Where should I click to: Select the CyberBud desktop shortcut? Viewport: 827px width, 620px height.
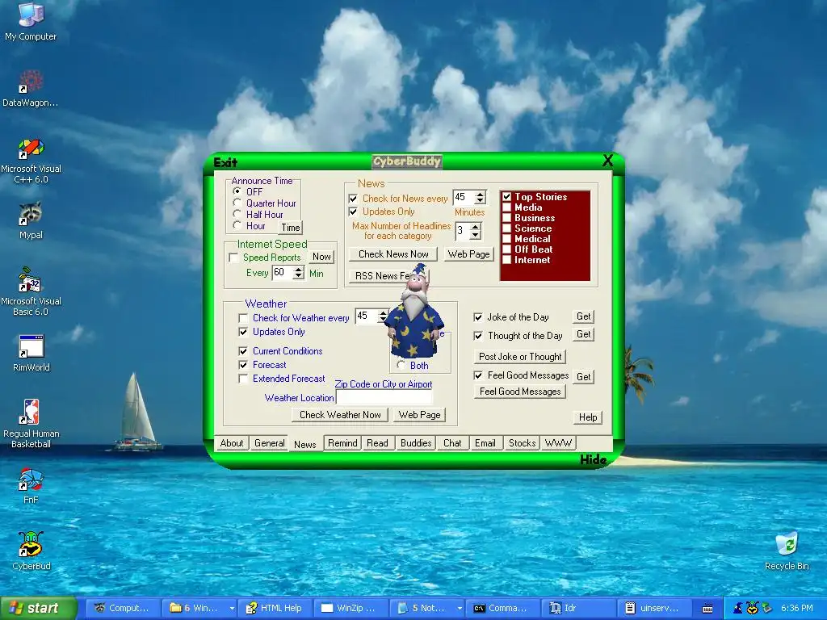pos(31,551)
